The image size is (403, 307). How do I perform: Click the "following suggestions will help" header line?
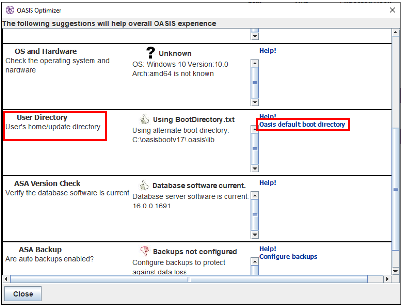click(x=109, y=24)
